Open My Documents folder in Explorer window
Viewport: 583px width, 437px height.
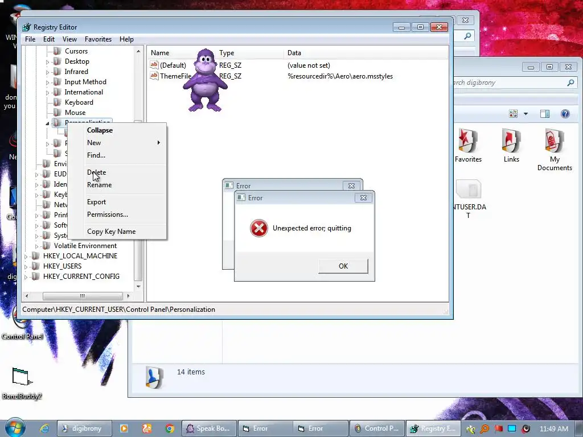pos(555,150)
